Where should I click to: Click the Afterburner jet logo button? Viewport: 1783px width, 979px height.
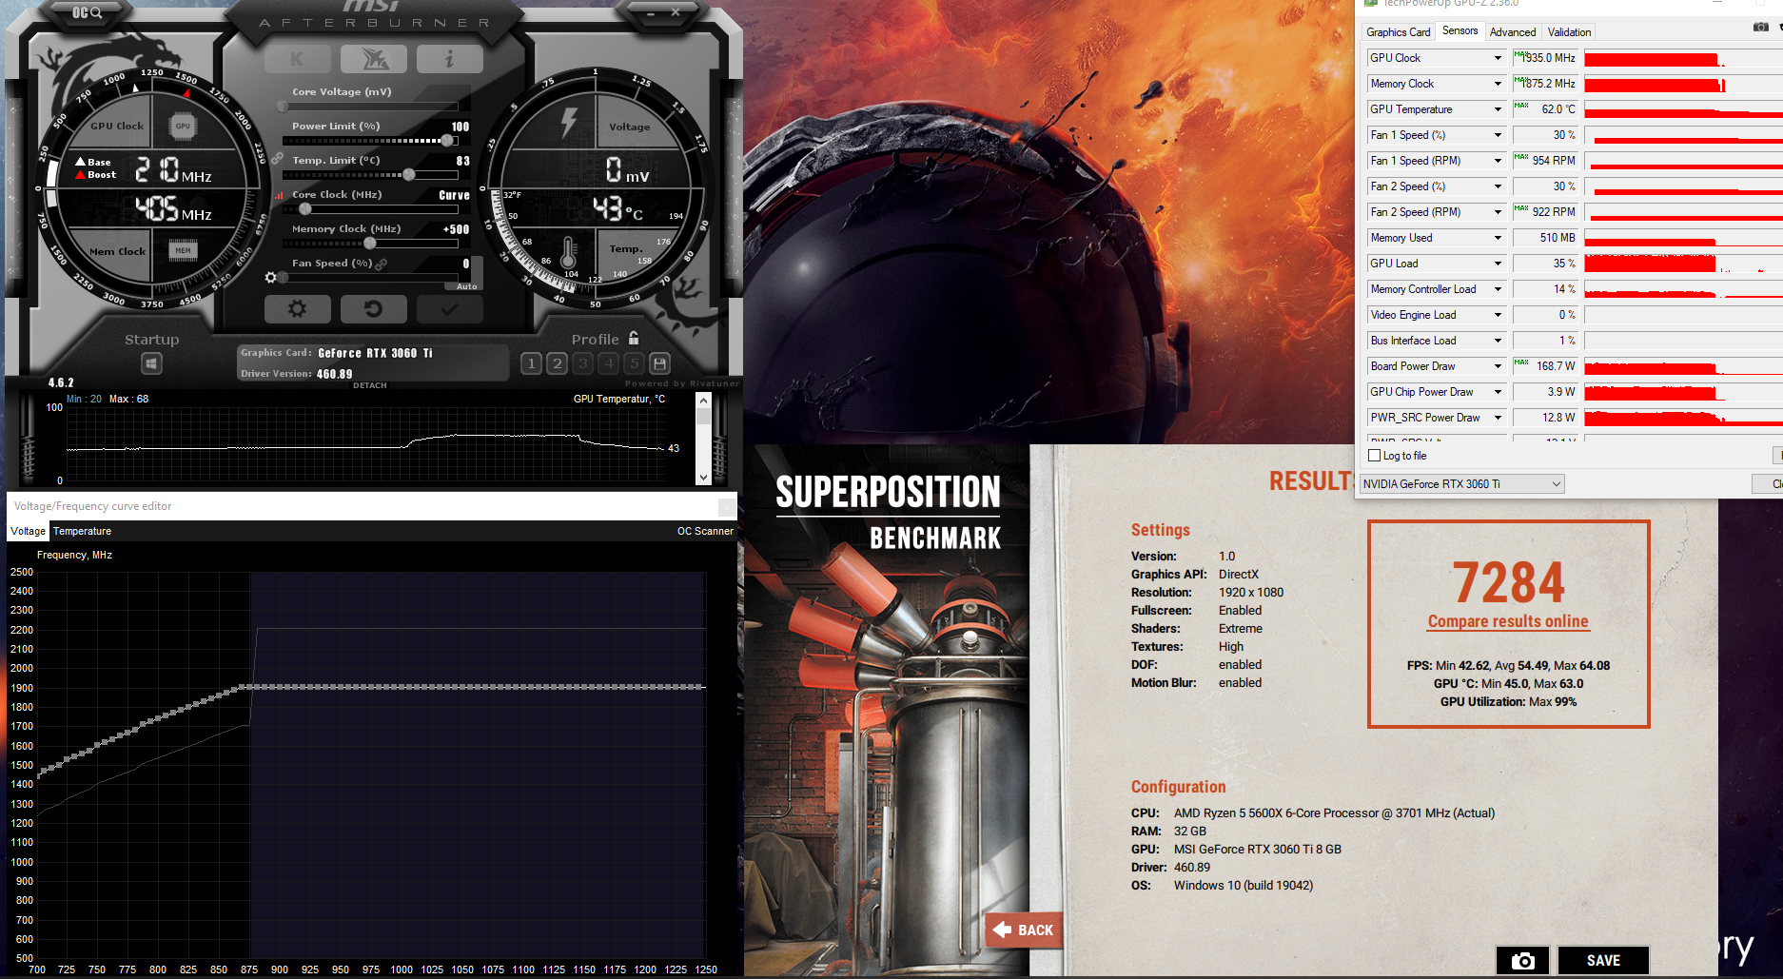(374, 59)
